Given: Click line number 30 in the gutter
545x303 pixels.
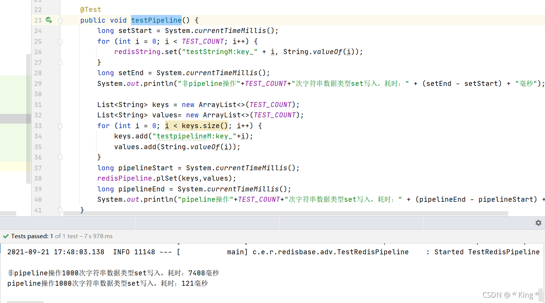Looking at the screenshot, I should click(38, 94).
